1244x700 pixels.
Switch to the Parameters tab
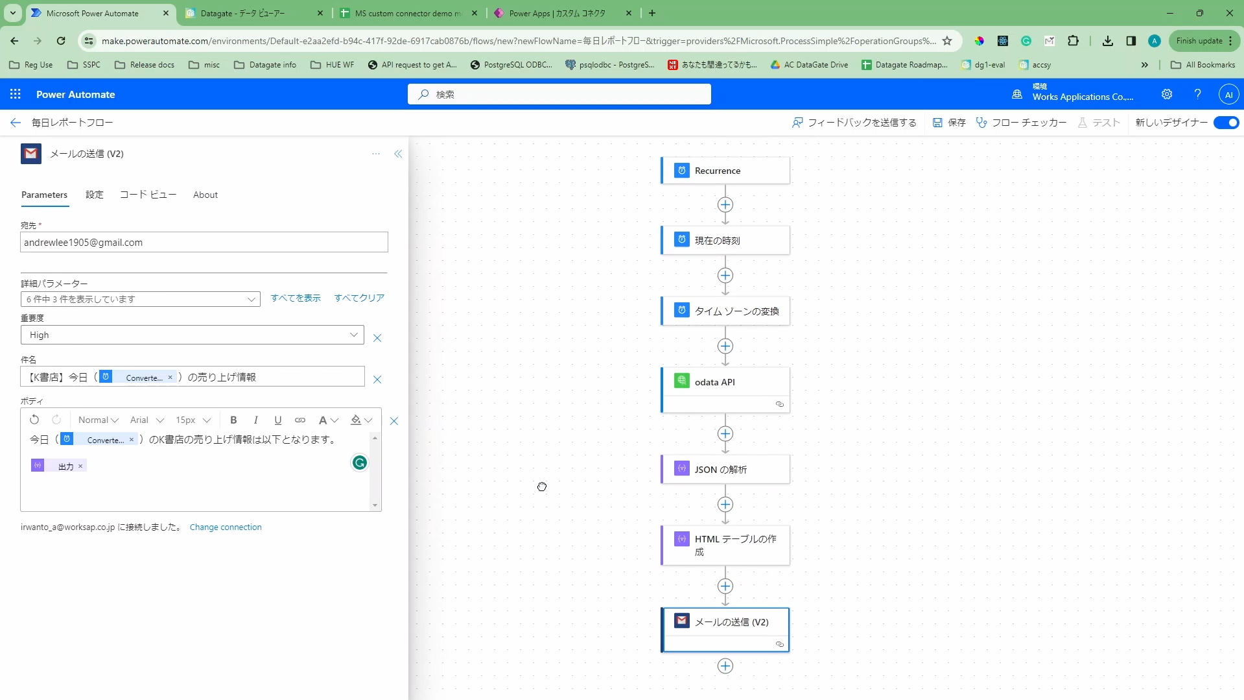point(45,195)
